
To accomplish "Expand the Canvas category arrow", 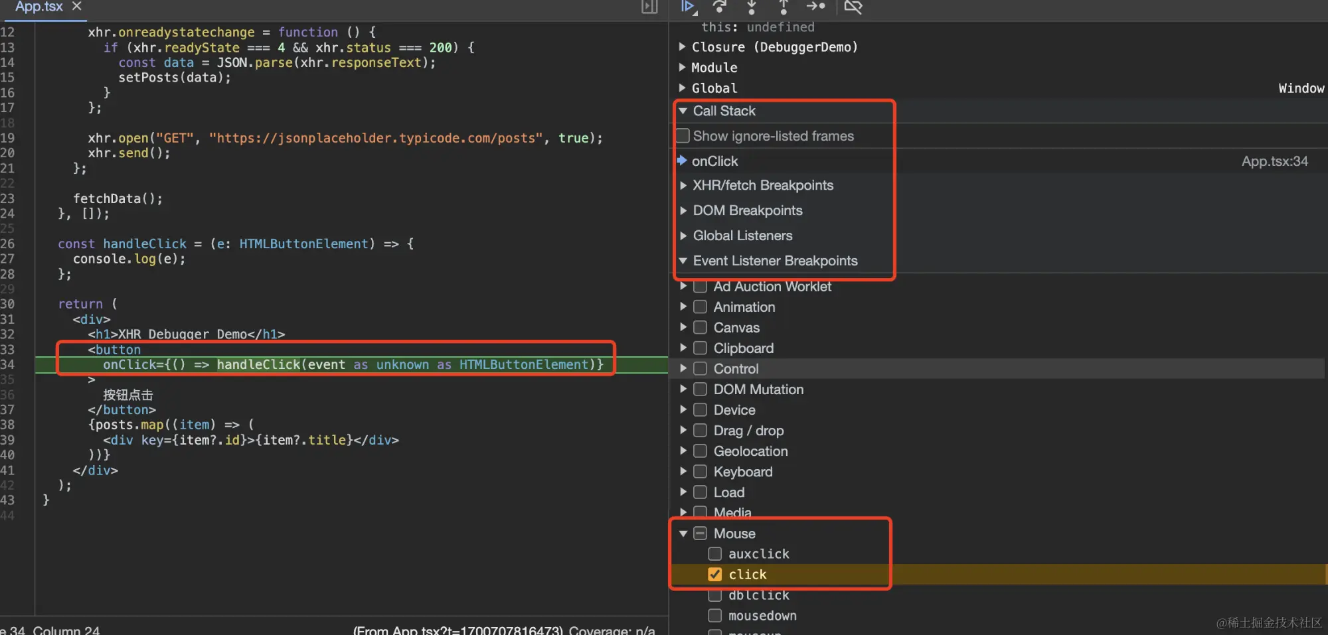I will (683, 328).
